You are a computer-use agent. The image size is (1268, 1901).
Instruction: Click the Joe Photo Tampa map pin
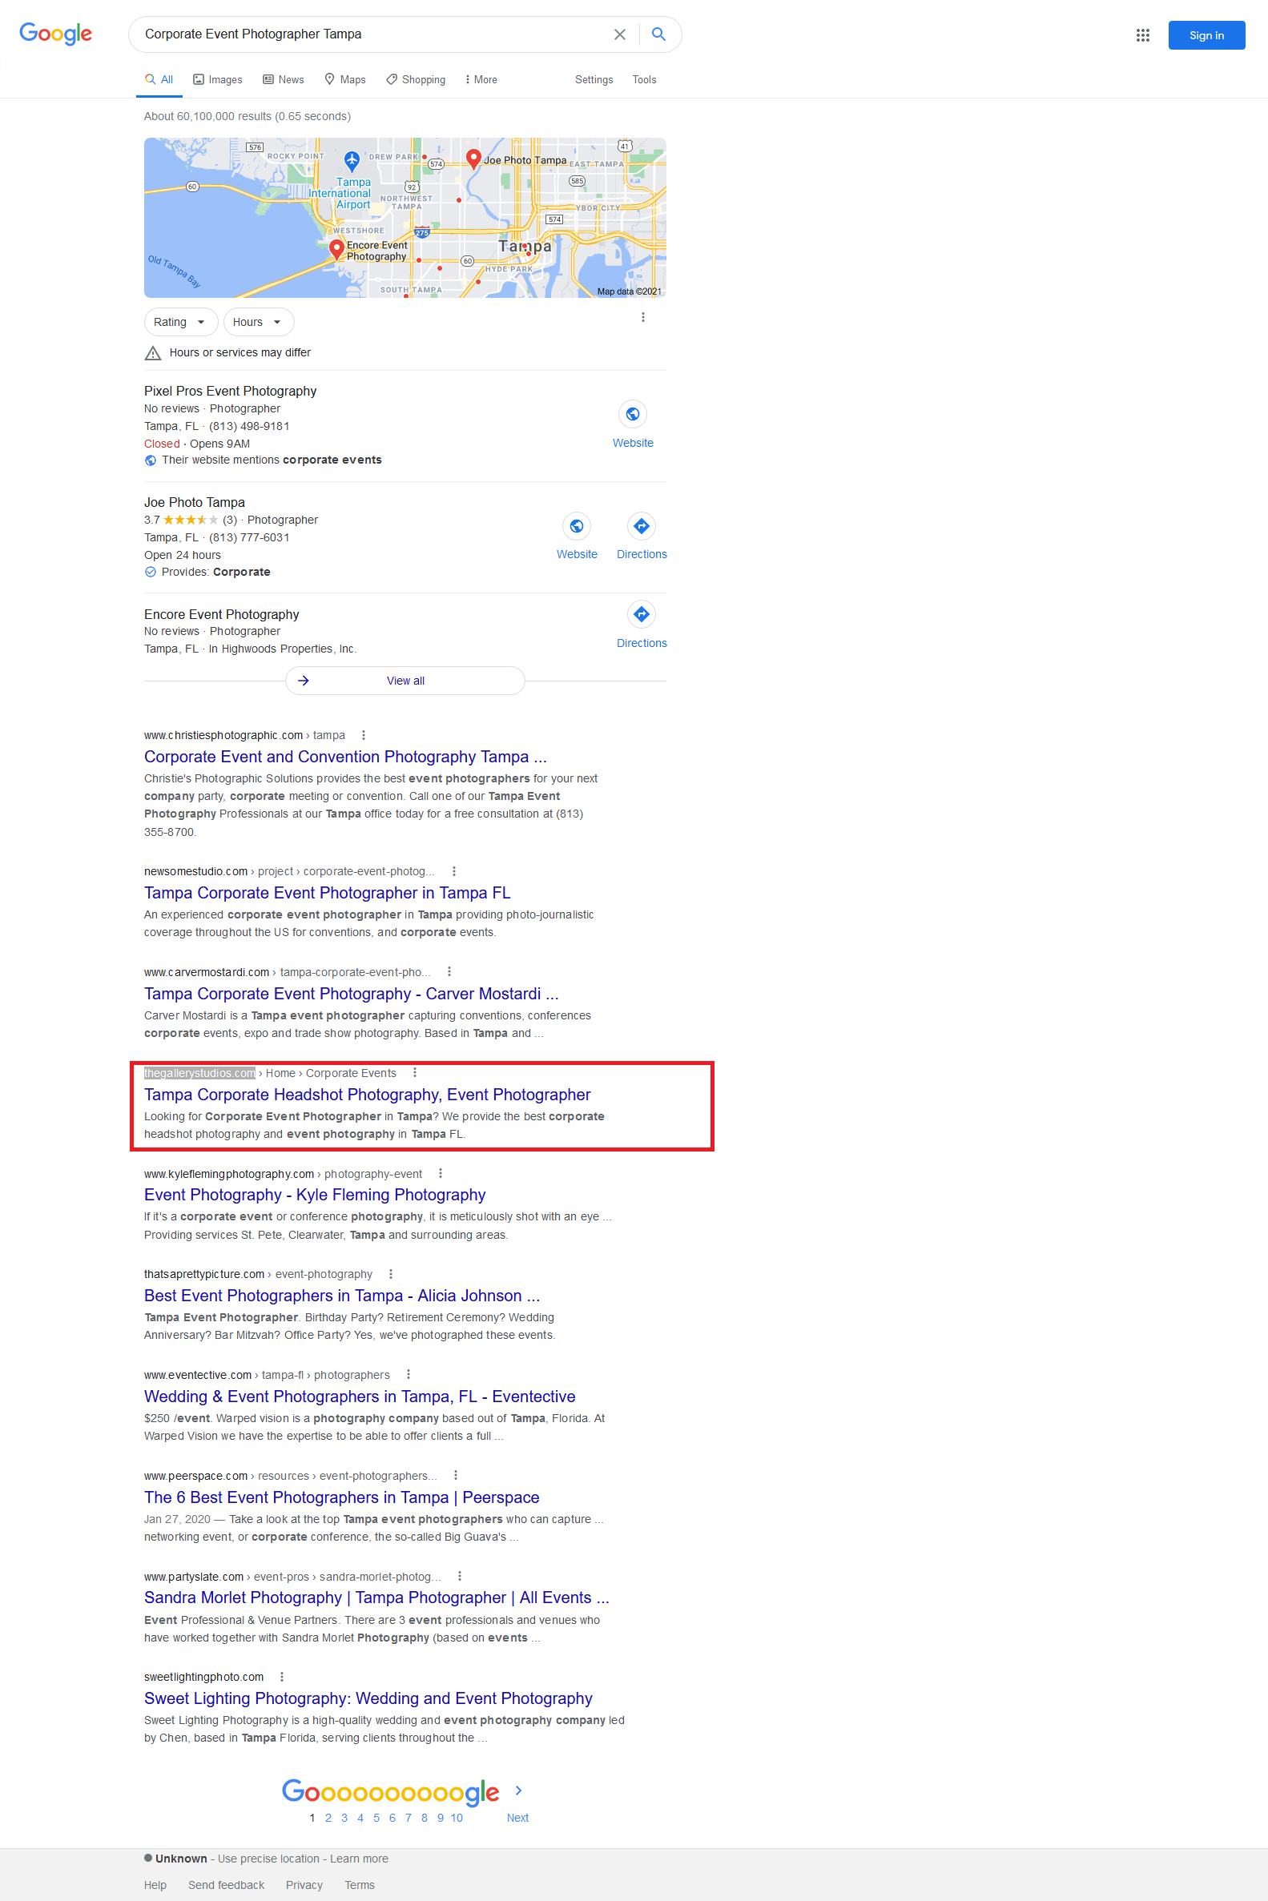[474, 159]
